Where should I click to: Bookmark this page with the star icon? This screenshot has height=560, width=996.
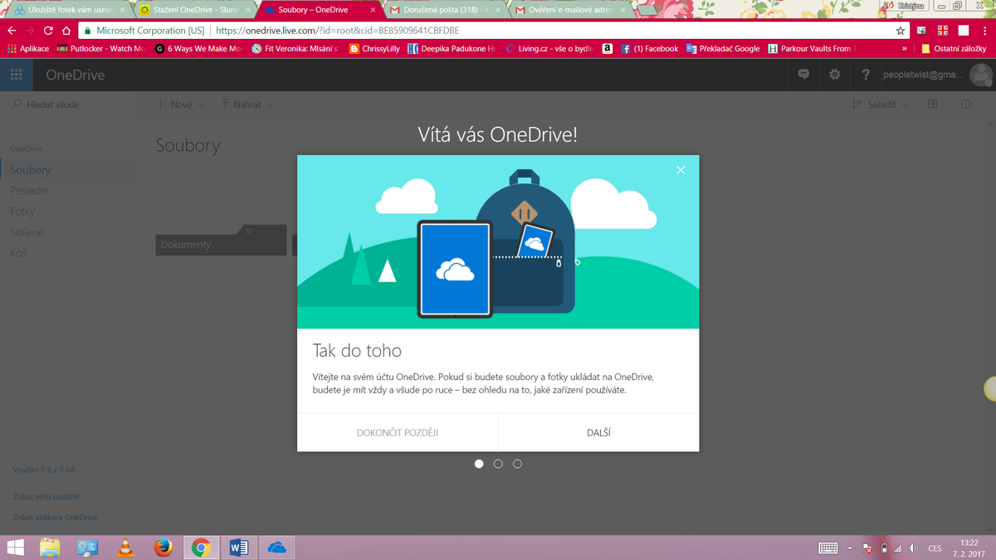pos(901,31)
